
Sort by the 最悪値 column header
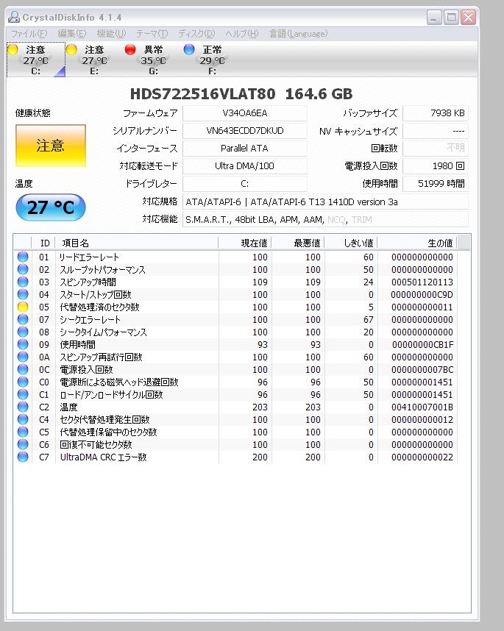tap(298, 243)
